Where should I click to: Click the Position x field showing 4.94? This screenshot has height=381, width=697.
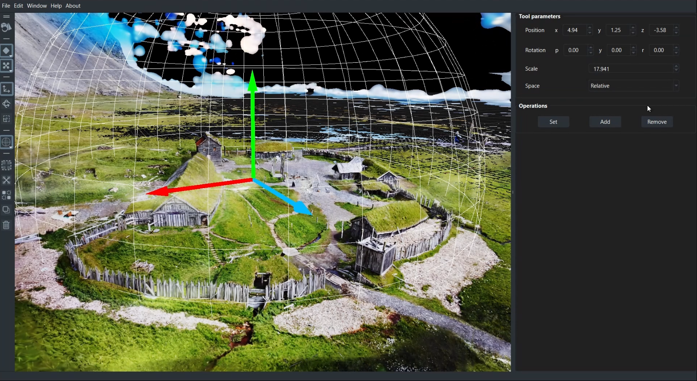point(574,30)
